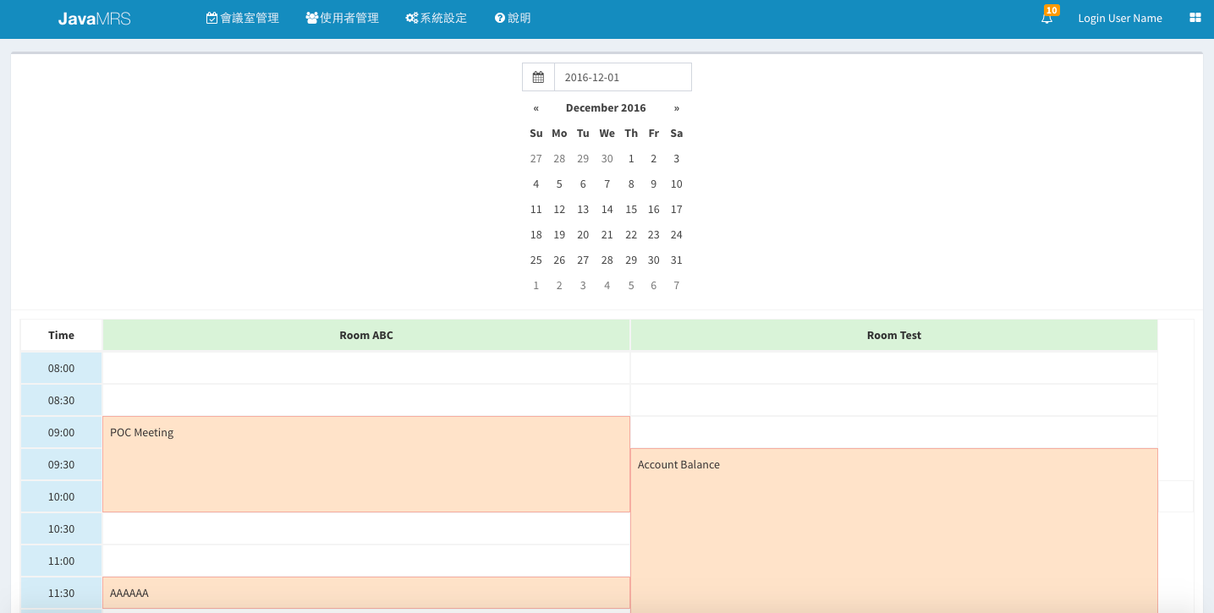Select December 18 in the calendar

click(536, 235)
